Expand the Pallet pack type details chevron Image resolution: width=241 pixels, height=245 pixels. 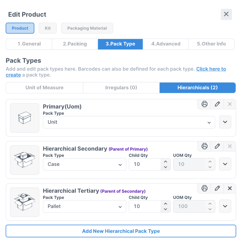225,206
